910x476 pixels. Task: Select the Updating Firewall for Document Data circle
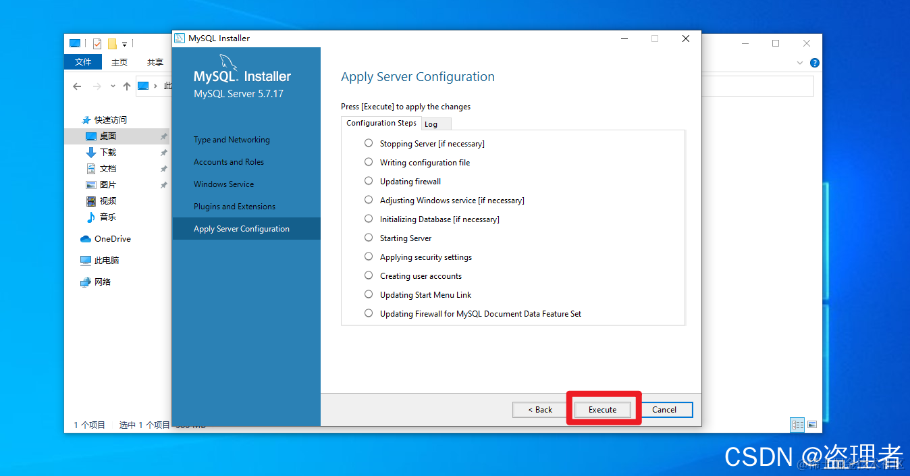369,313
